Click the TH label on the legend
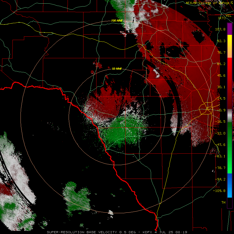The image size is (234, 234). [x=223, y=203]
